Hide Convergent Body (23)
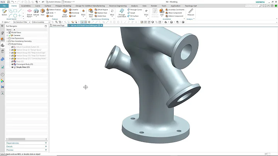 12,64
